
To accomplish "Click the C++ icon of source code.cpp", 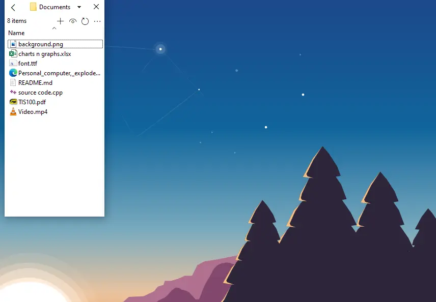I will [13, 92].
